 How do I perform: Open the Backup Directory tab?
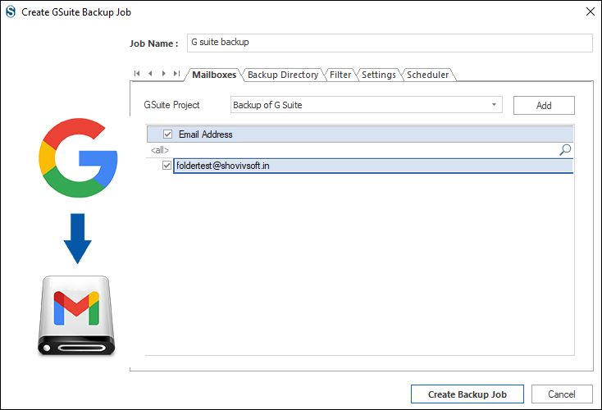[283, 75]
